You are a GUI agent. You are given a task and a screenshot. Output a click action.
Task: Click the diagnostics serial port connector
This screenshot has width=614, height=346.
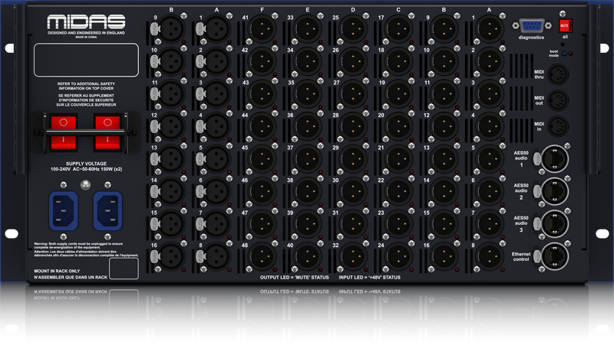pyautogui.click(x=531, y=25)
